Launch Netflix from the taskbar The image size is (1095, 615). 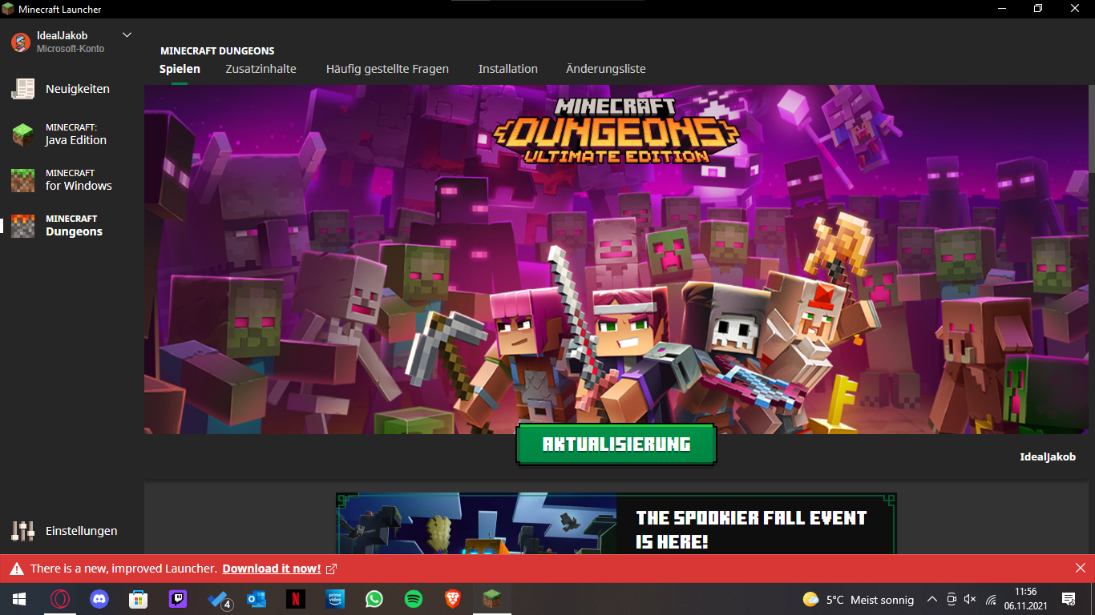296,599
